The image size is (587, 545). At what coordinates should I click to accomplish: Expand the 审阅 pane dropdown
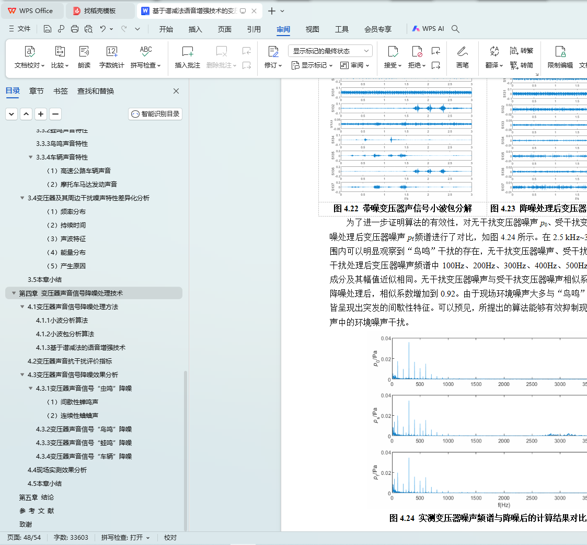[354, 65]
